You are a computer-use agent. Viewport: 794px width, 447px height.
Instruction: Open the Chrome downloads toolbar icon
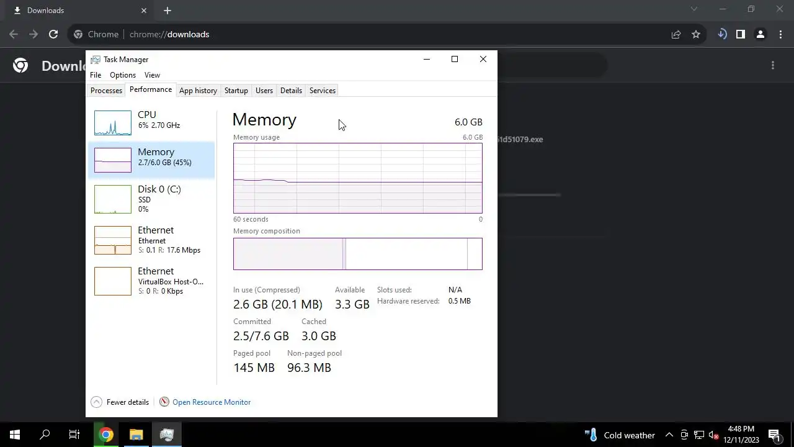coord(721,34)
